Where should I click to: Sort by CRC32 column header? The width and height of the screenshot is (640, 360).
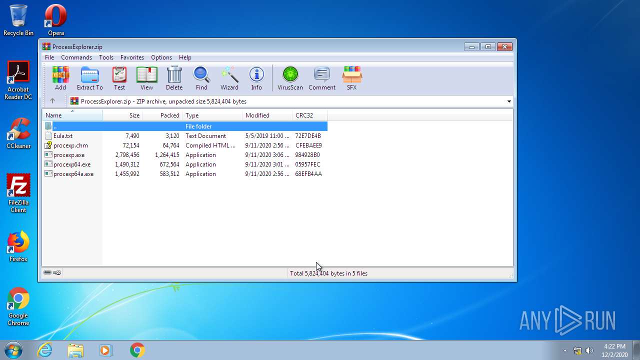(x=310, y=115)
